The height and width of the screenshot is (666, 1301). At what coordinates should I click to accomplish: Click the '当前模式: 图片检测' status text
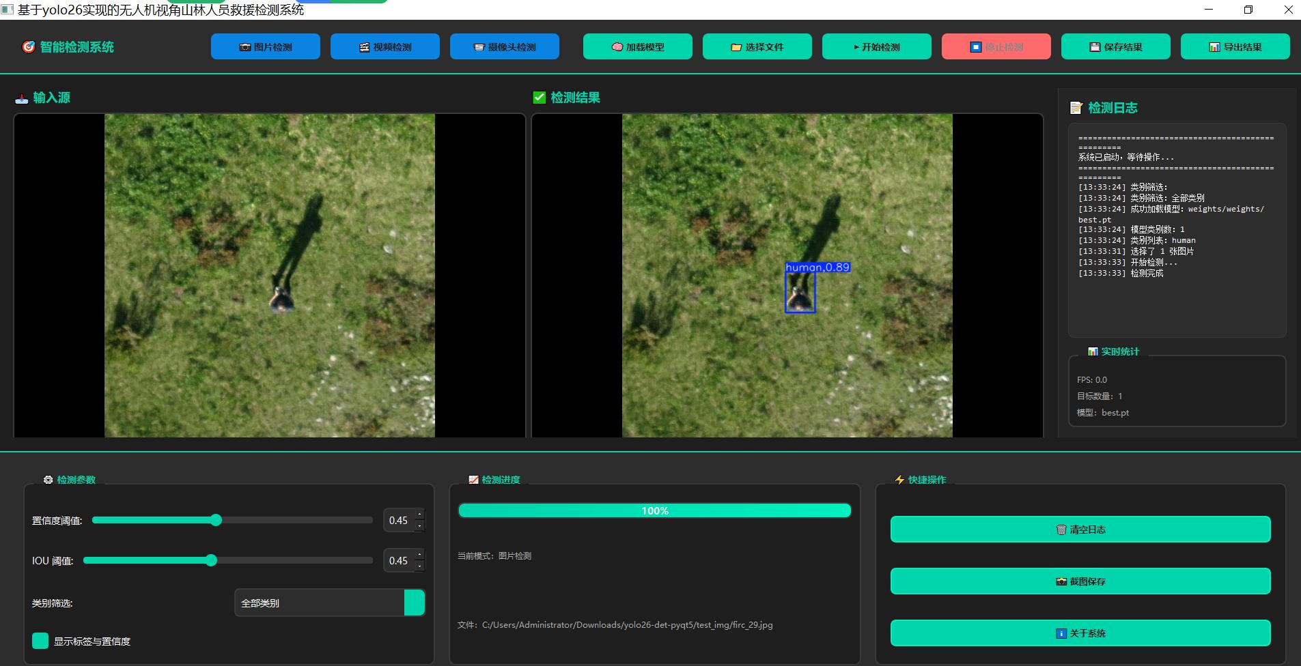click(x=494, y=556)
